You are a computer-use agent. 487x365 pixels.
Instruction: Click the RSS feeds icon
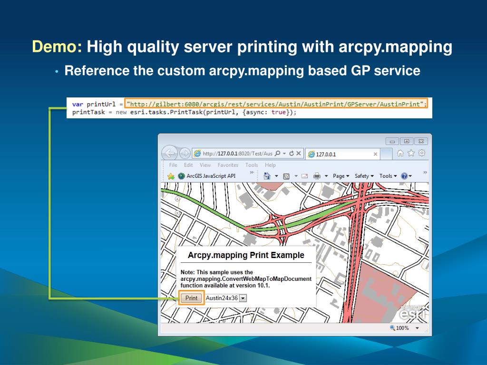(x=287, y=176)
